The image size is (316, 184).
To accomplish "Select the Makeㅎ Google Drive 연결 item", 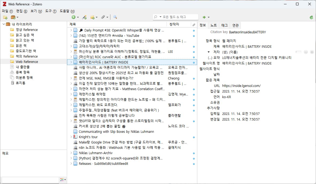I will (132, 142).
